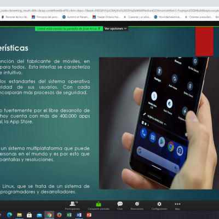Viewport: 219px width, 219px height.
Task: Open 'Personal técnico de...' bookmark
Action: (x=15, y=17)
